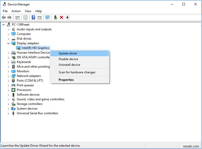Viewport: 202px width, 149px height.
Task: Click the Disable device down-arrow icon
Action: coord(67,17)
